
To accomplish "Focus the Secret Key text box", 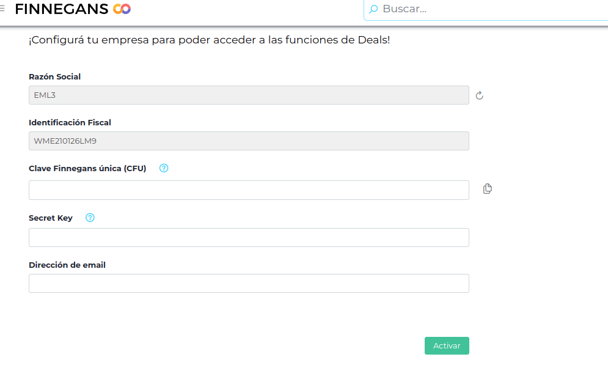I will tap(249, 238).
